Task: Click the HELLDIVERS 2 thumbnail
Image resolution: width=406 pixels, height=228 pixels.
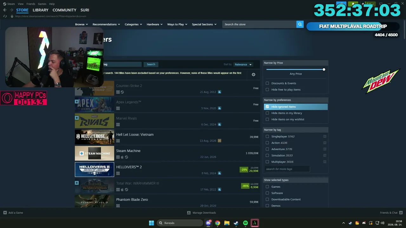Action: pos(95,169)
